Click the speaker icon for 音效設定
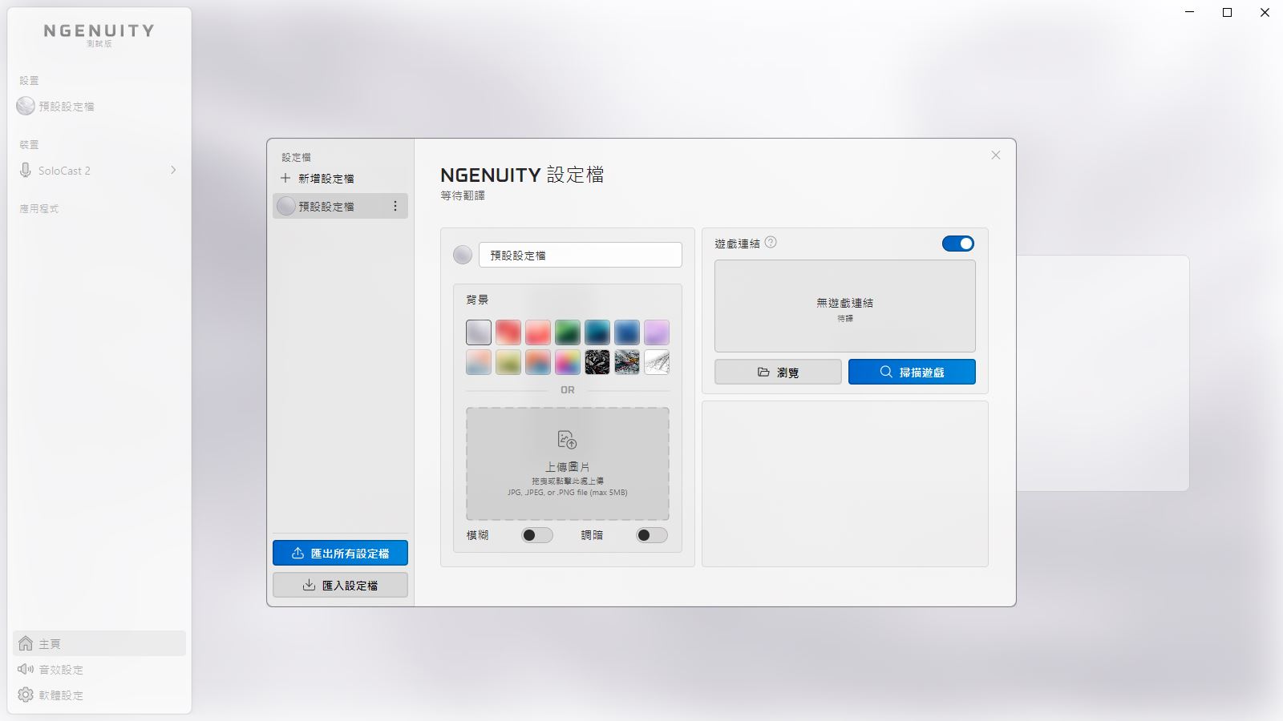Viewport: 1283px width, 721px height. point(26,669)
